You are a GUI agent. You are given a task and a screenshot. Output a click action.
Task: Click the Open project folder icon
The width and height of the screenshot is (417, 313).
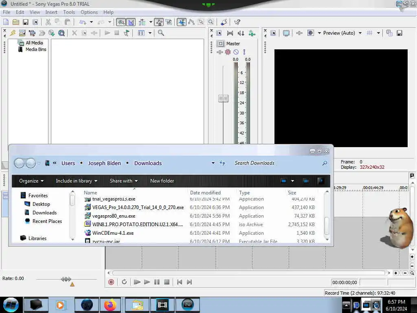point(16,22)
